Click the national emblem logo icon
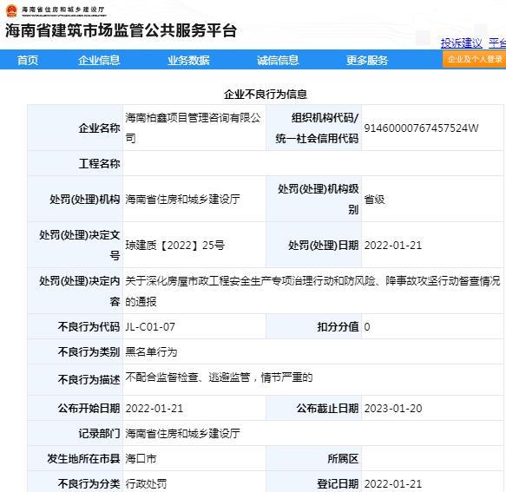This screenshot has width=506, height=492. [12, 10]
